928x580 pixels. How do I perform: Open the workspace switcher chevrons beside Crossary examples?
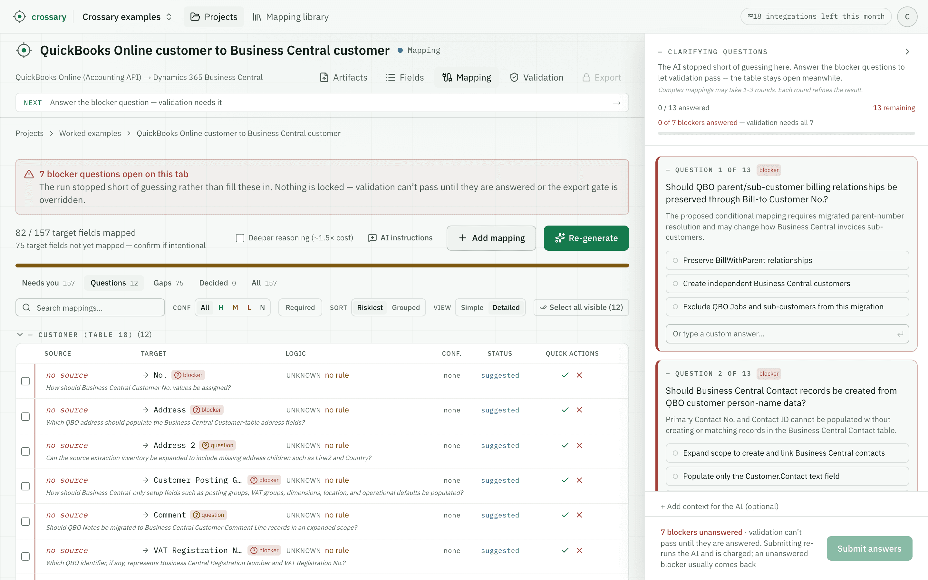tap(169, 17)
